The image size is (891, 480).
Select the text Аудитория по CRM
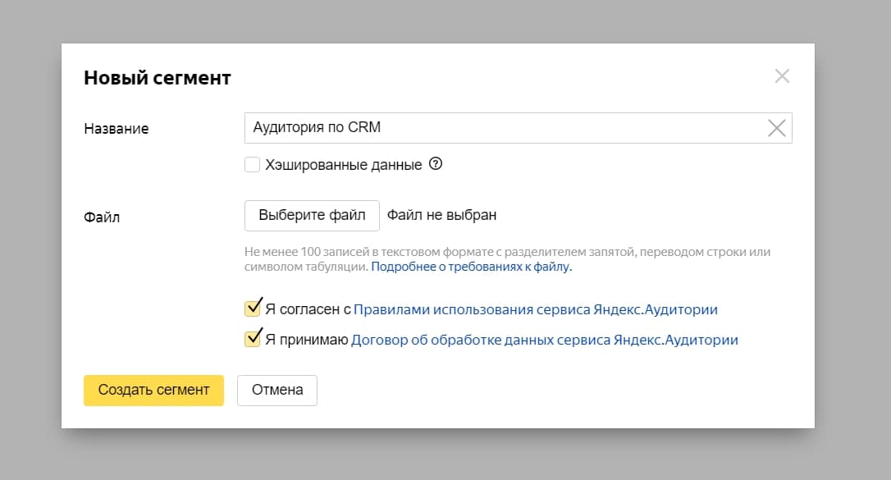[x=318, y=127]
